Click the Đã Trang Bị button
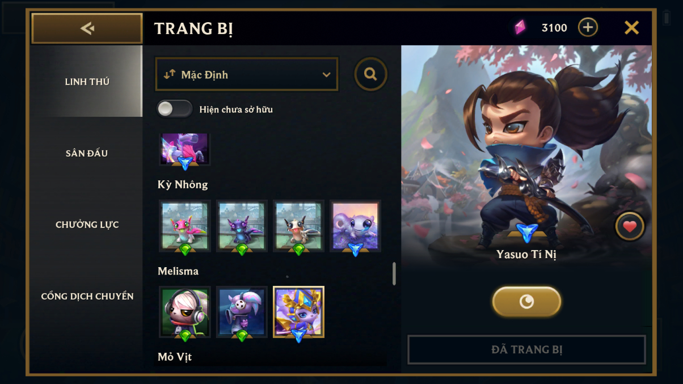 tap(526, 349)
